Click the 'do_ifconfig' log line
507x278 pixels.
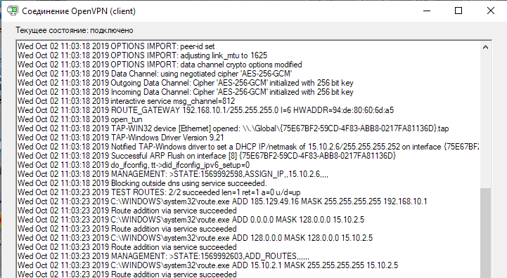point(134,165)
